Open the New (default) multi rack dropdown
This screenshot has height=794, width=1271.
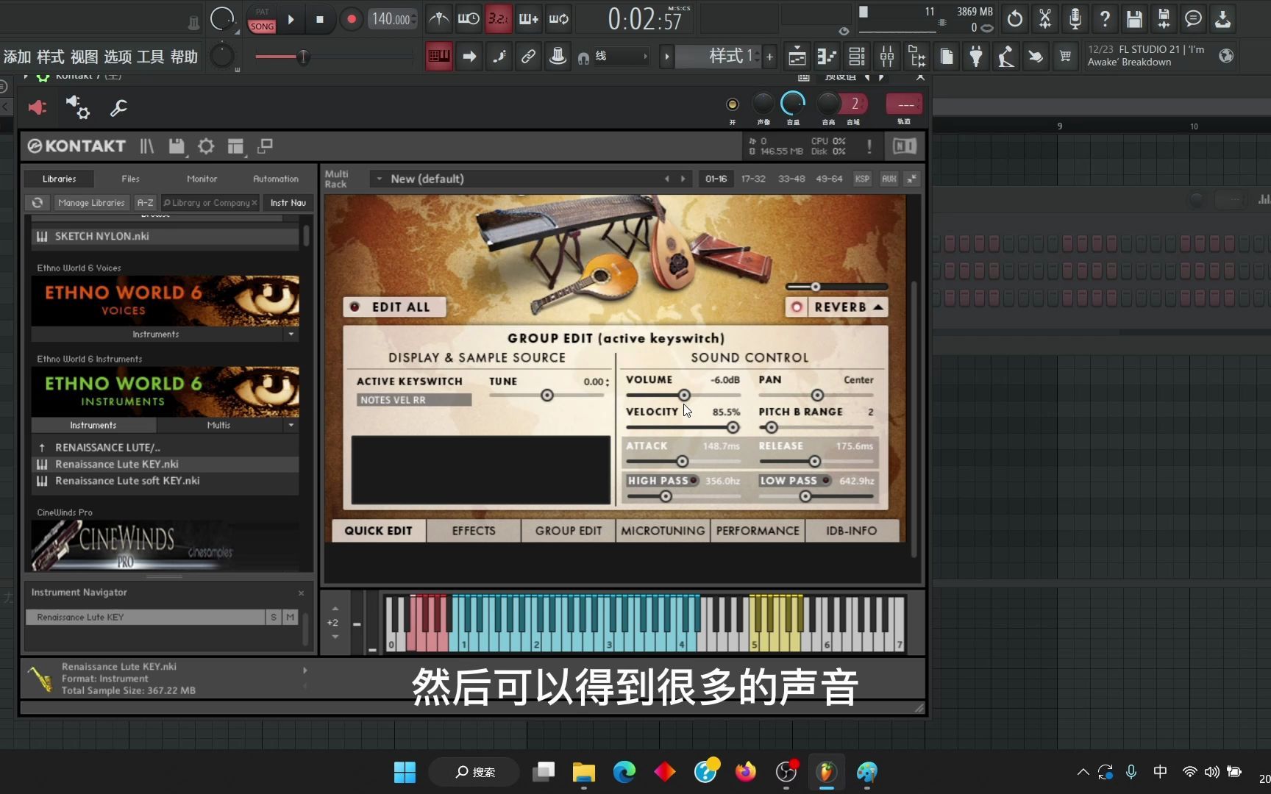pyautogui.click(x=380, y=179)
